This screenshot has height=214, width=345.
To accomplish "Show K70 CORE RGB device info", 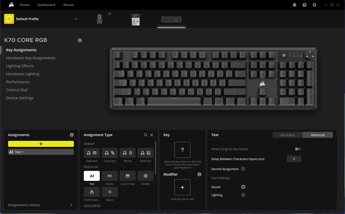I will 80,41.
